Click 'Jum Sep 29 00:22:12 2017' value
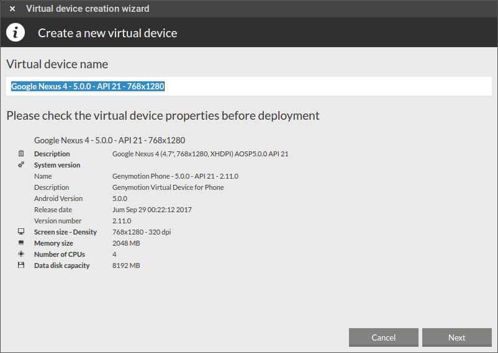The width and height of the screenshot is (498, 353). pyautogui.click(x=152, y=210)
